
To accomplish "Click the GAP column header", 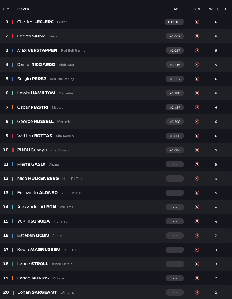I will coord(175,9).
